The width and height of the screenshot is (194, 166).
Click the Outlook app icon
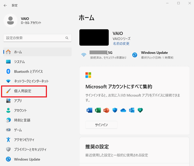tap(132, 110)
